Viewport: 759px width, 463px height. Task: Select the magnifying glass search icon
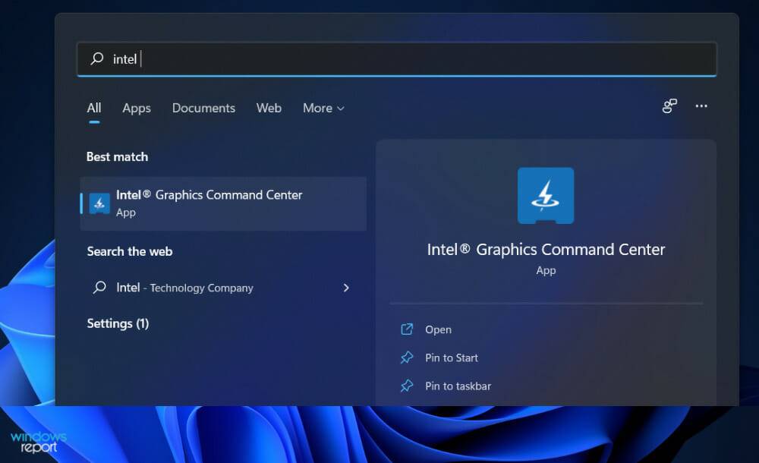click(98, 58)
